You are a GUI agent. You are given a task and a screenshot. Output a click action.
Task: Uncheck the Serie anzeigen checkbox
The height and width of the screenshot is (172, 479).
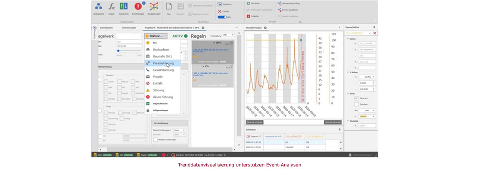356,98
